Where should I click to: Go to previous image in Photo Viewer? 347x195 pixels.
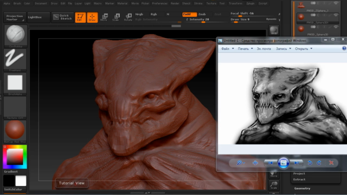pos(271,163)
